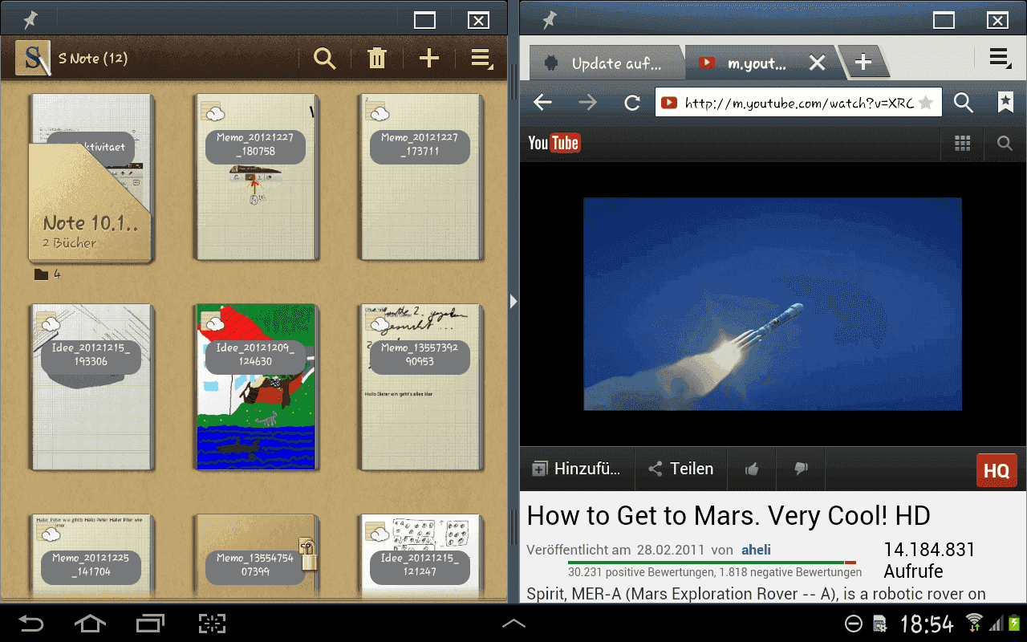Viewport: 1027px width, 642px height.
Task: Tap the split-view divider arrow handle
Action: pyautogui.click(x=513, y=301)
